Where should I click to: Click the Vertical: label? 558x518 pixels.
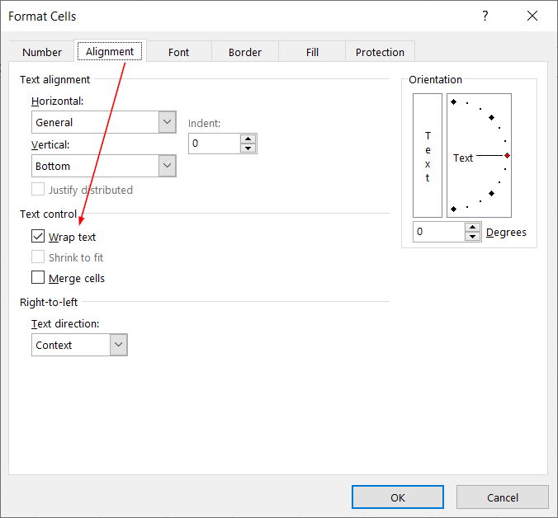click(50, 144)
